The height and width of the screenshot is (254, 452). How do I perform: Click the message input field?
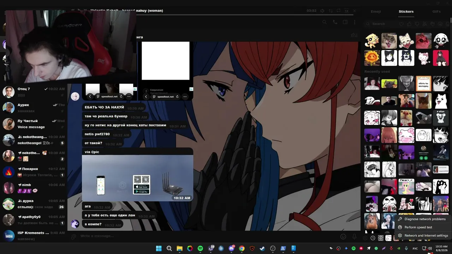[x=208, y=236]
